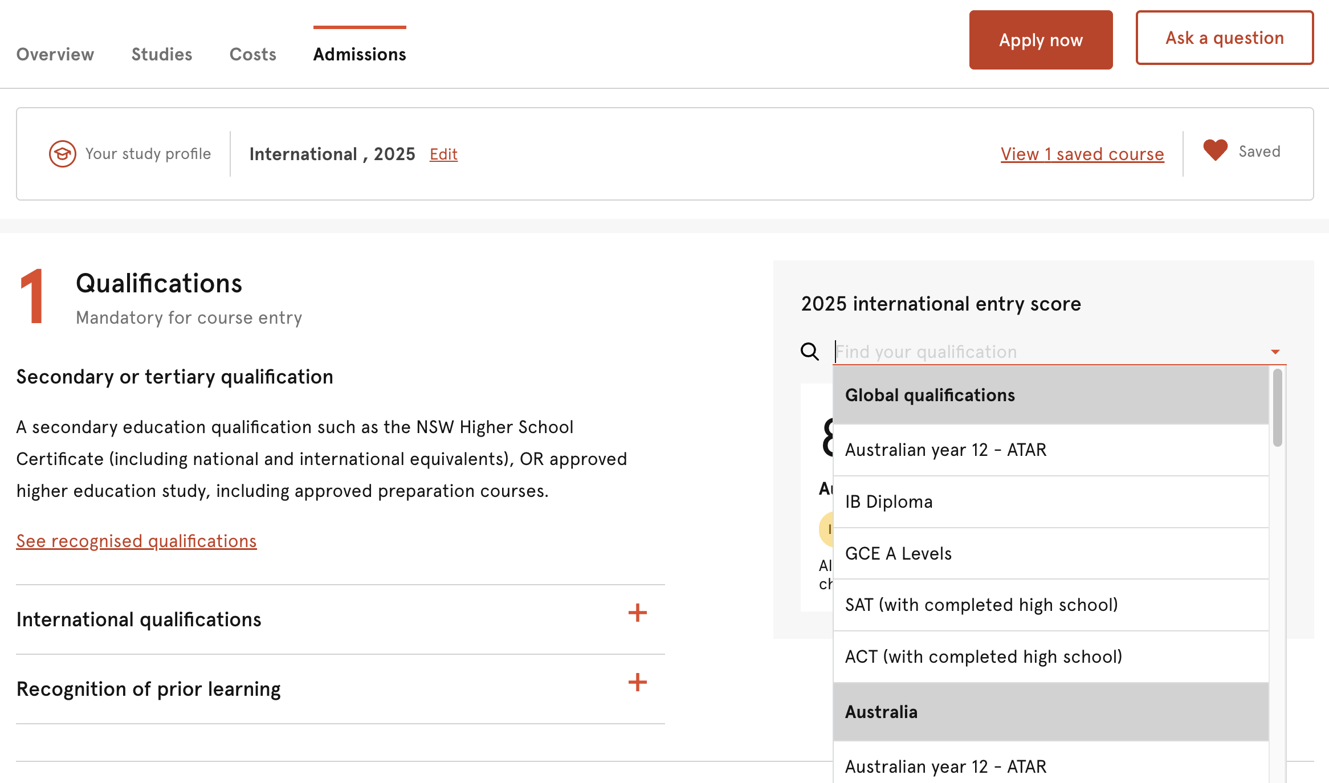The image size is (1329, 783).
Task: Click the Qualifications heading
Action: tap(159, 283)
